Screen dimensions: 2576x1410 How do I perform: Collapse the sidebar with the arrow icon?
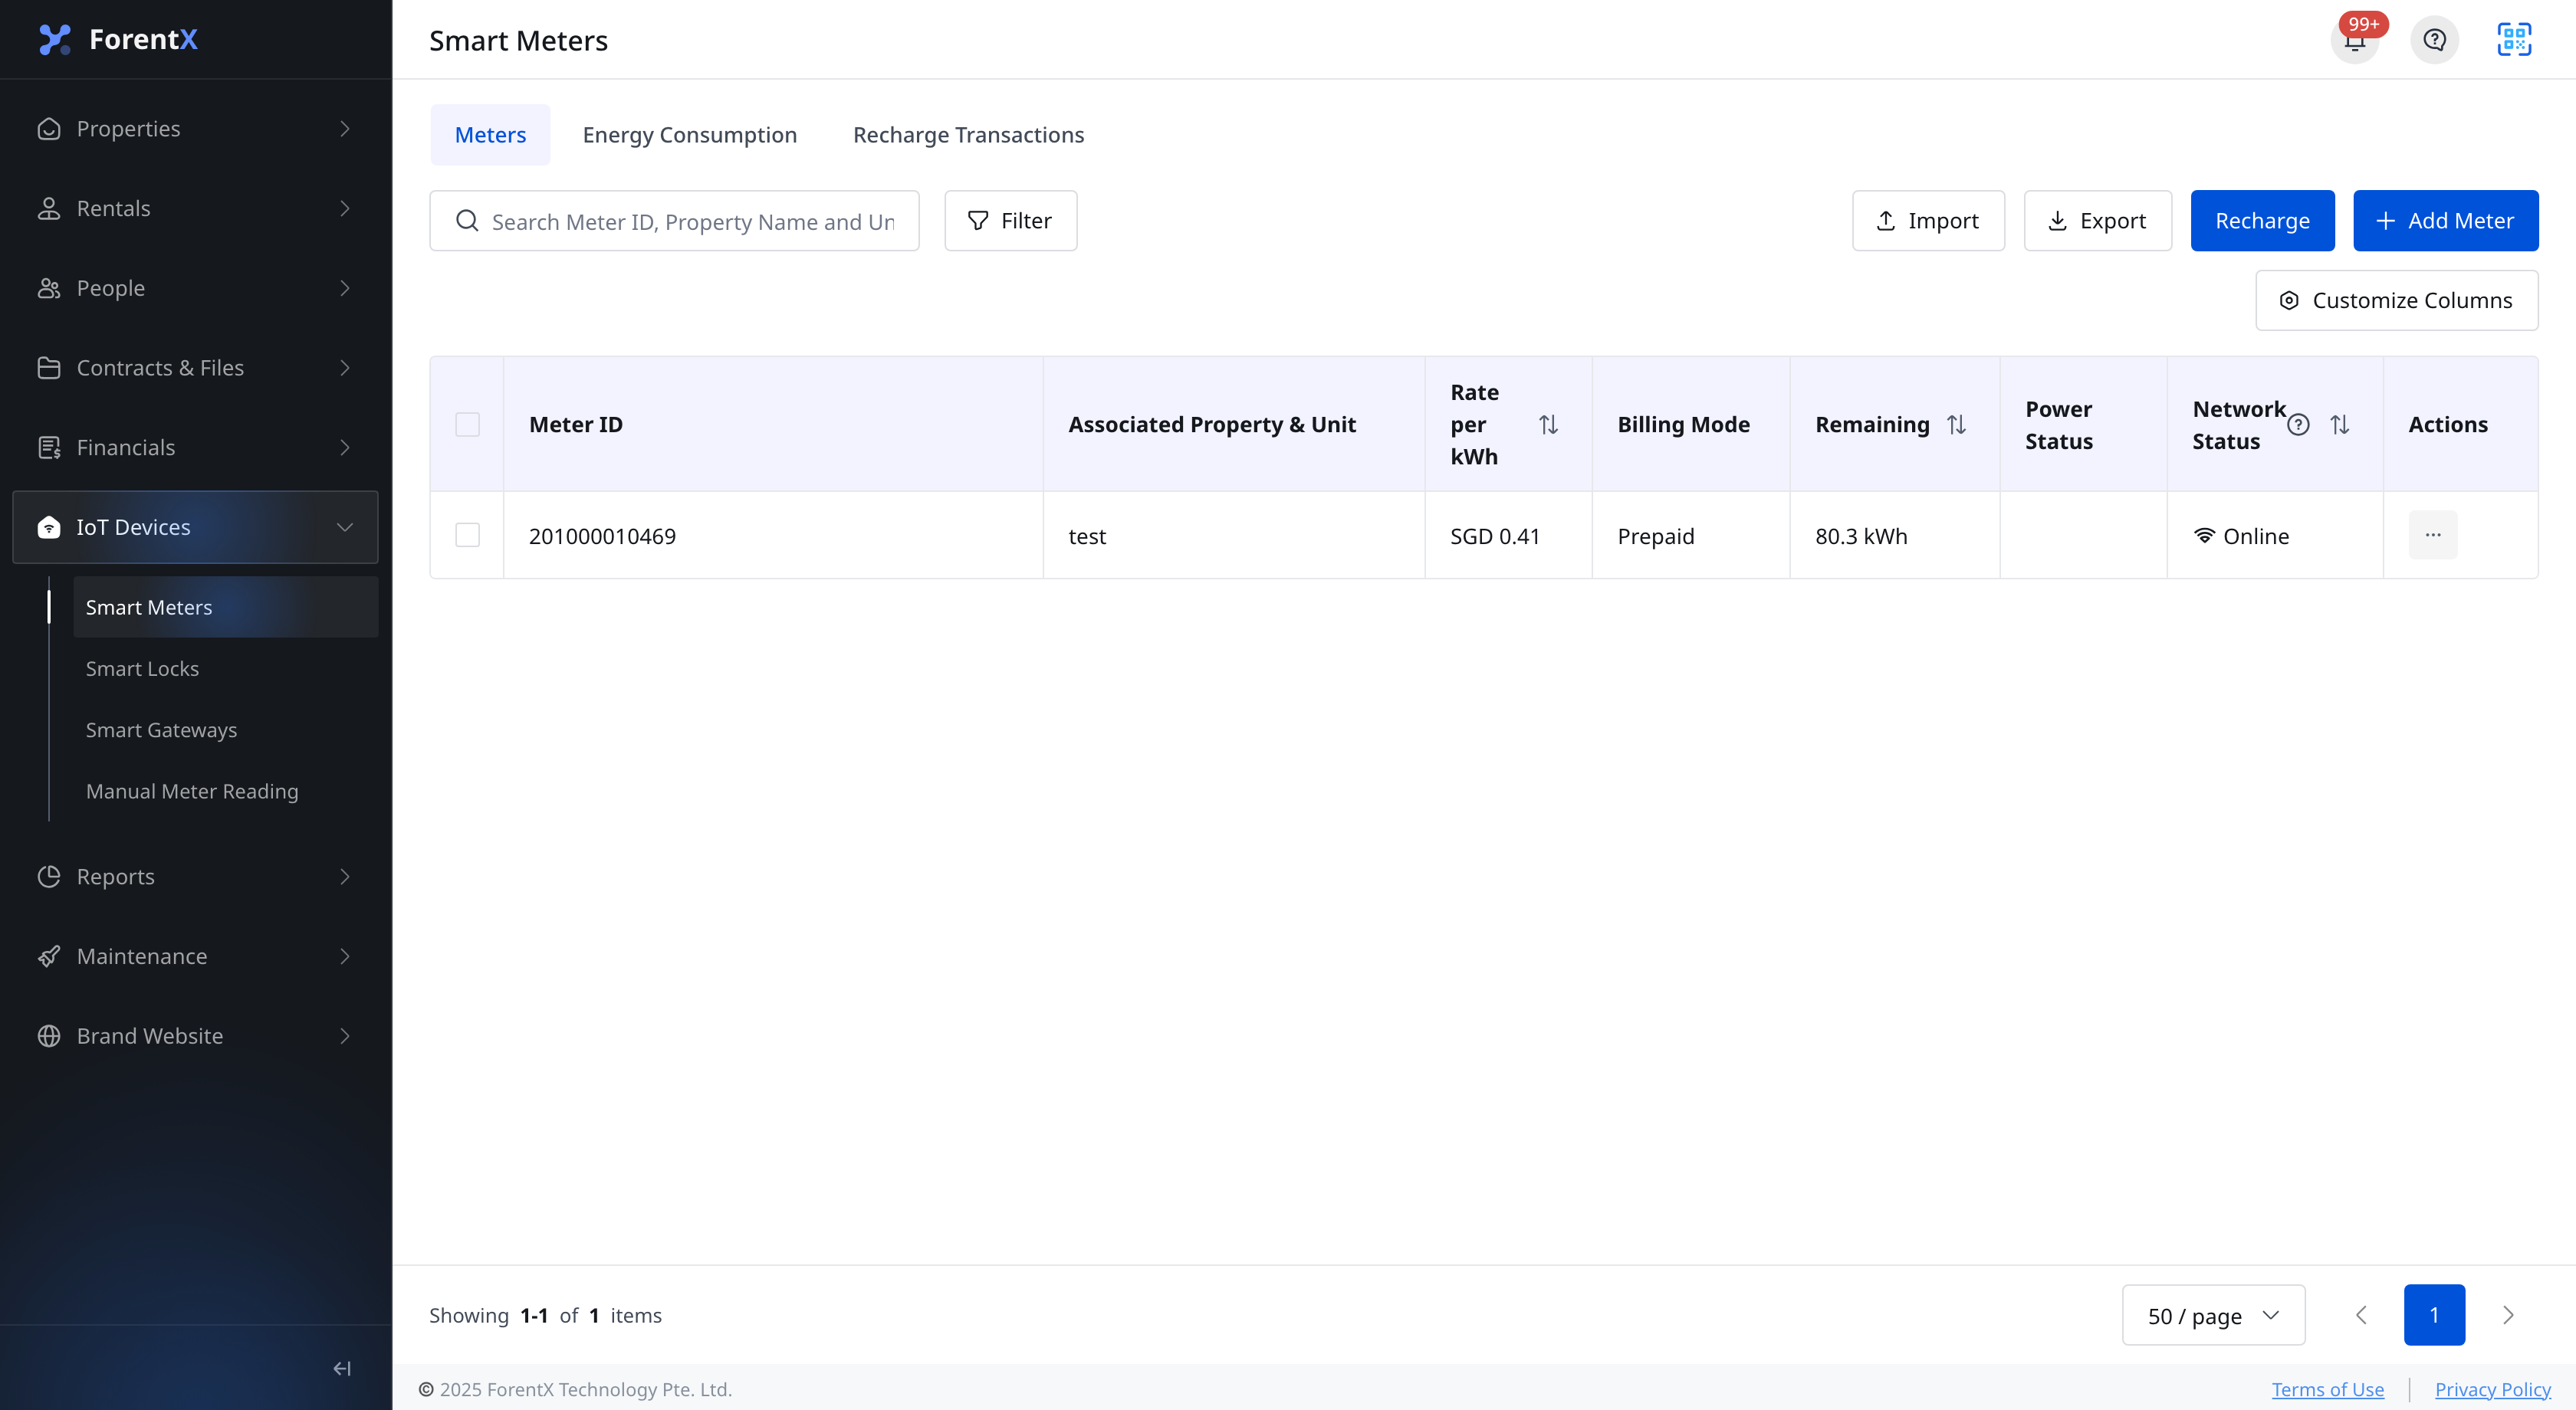point(342,1368)
